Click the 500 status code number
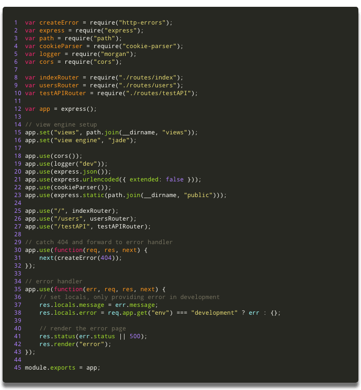This screenshot has height=390, width=361. tap(134, 336)
